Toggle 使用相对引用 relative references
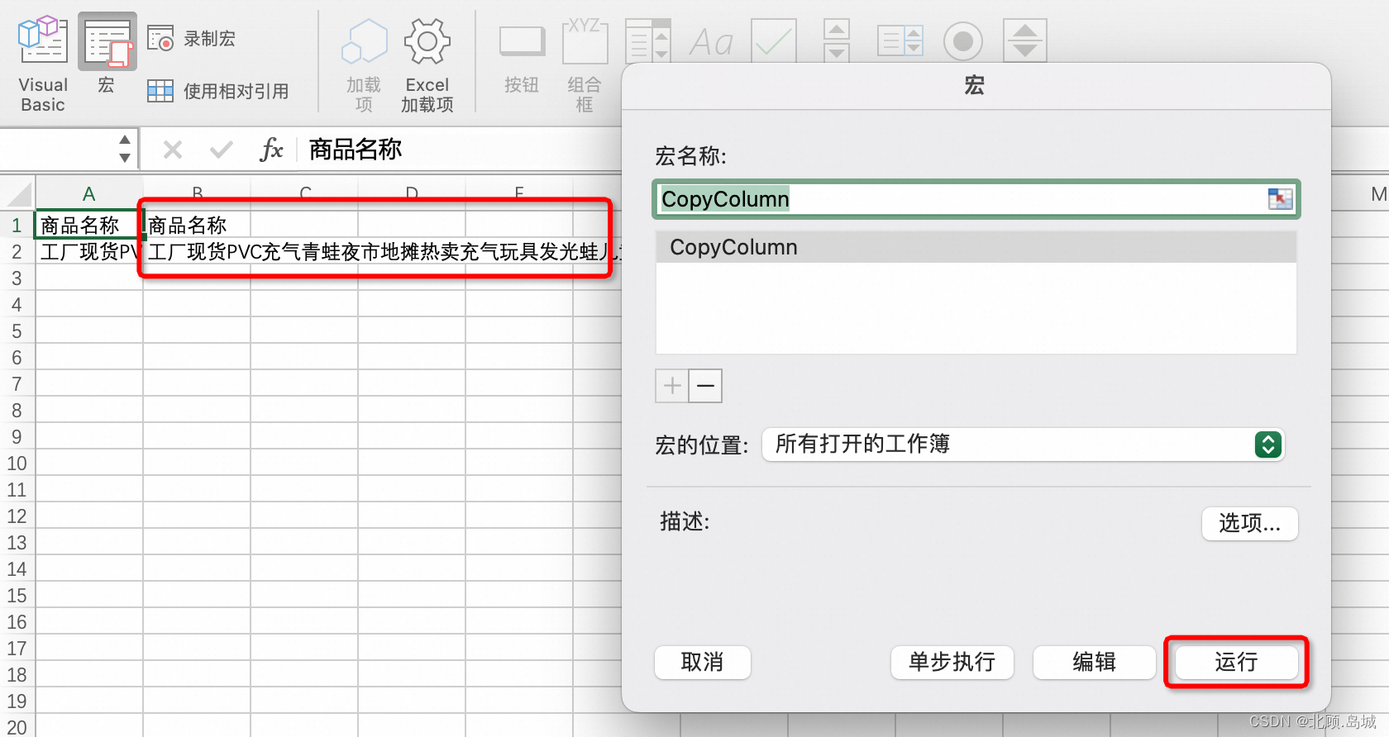The width and height of the screenshot is (1389, 737). coord(218,91)
